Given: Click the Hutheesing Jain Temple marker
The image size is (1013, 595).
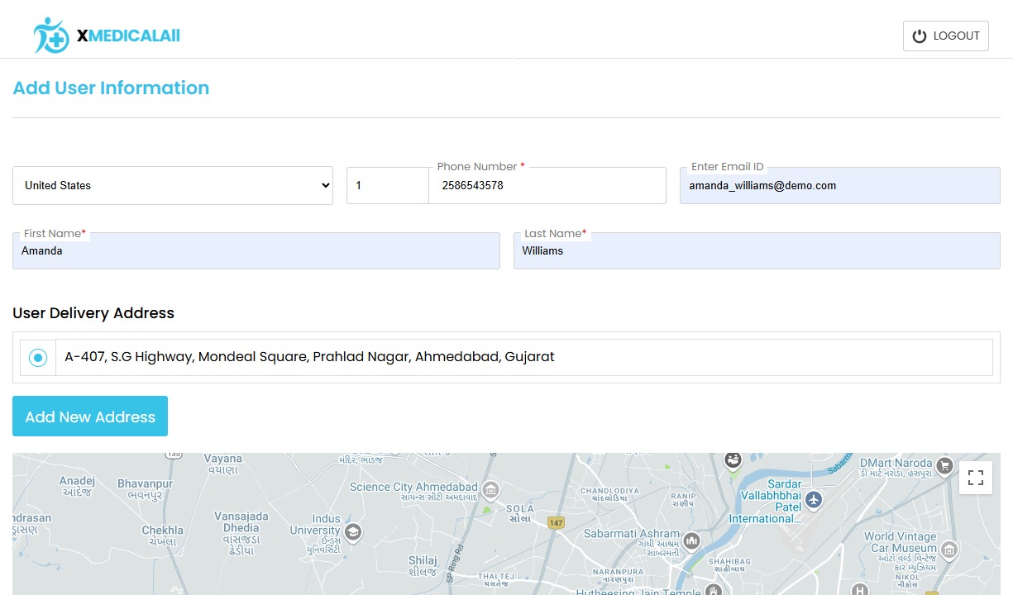Looking at the screenshot, I should [x=714, y=588].
